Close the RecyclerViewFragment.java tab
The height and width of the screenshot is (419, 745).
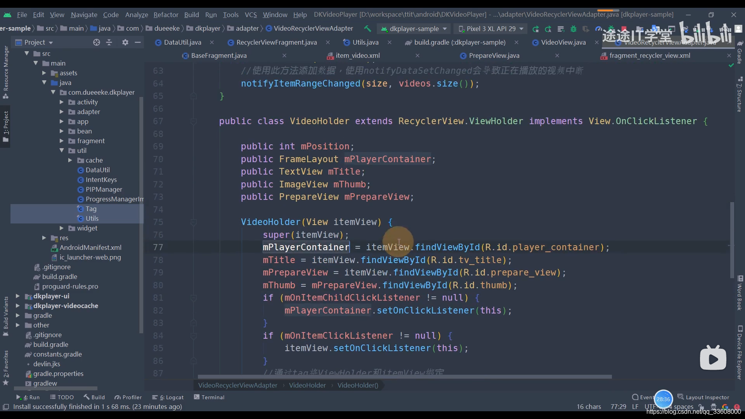click(x=328, y=42)
